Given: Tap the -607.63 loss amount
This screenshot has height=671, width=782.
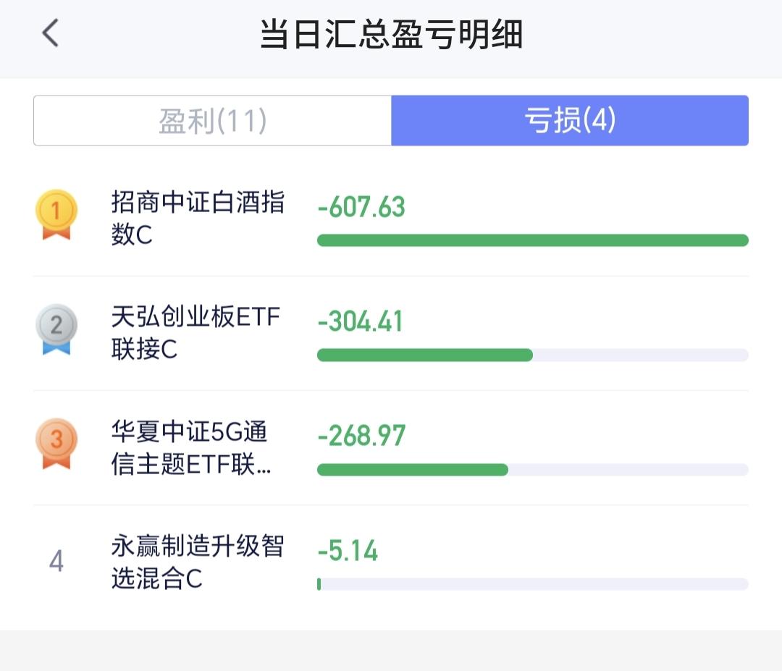Looking at the screenshot, I should 361,207.
